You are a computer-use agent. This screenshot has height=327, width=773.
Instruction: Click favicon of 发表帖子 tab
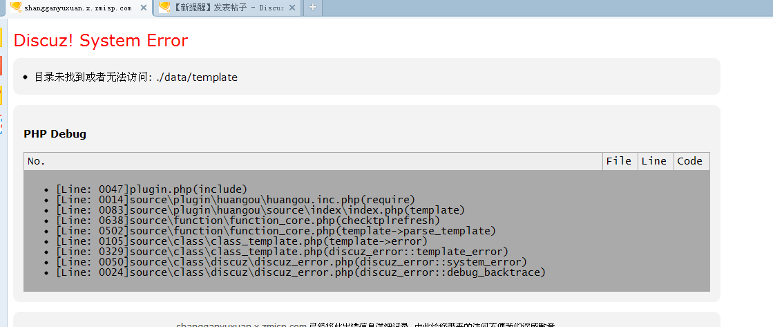pyautogui.click(x=164, y=7)
